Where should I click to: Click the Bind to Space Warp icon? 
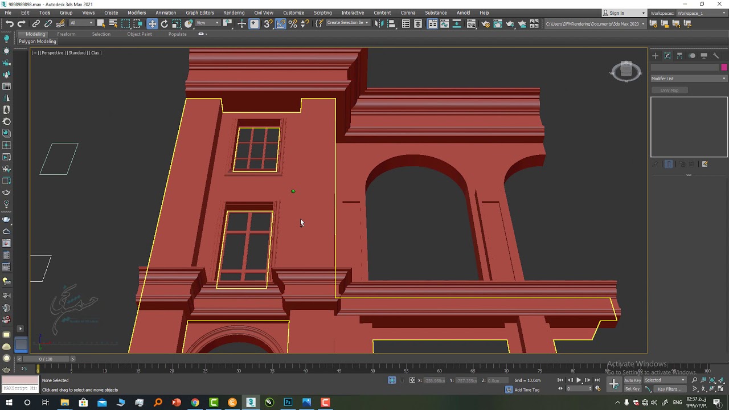click(60, 23)
